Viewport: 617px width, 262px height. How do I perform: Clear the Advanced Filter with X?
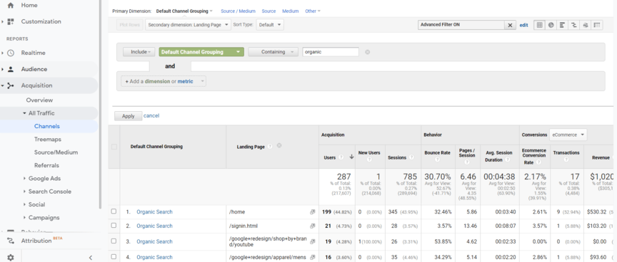[510, 25]
